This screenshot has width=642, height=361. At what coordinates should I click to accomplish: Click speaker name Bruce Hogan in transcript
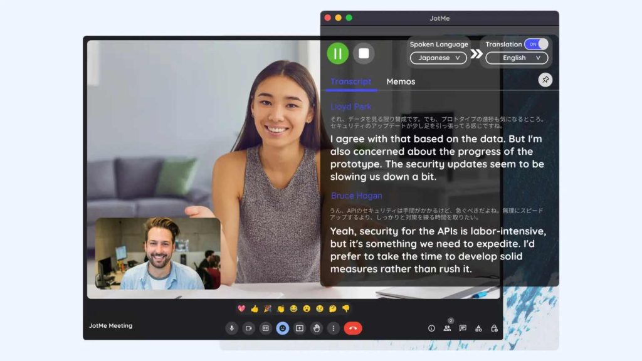356,196
